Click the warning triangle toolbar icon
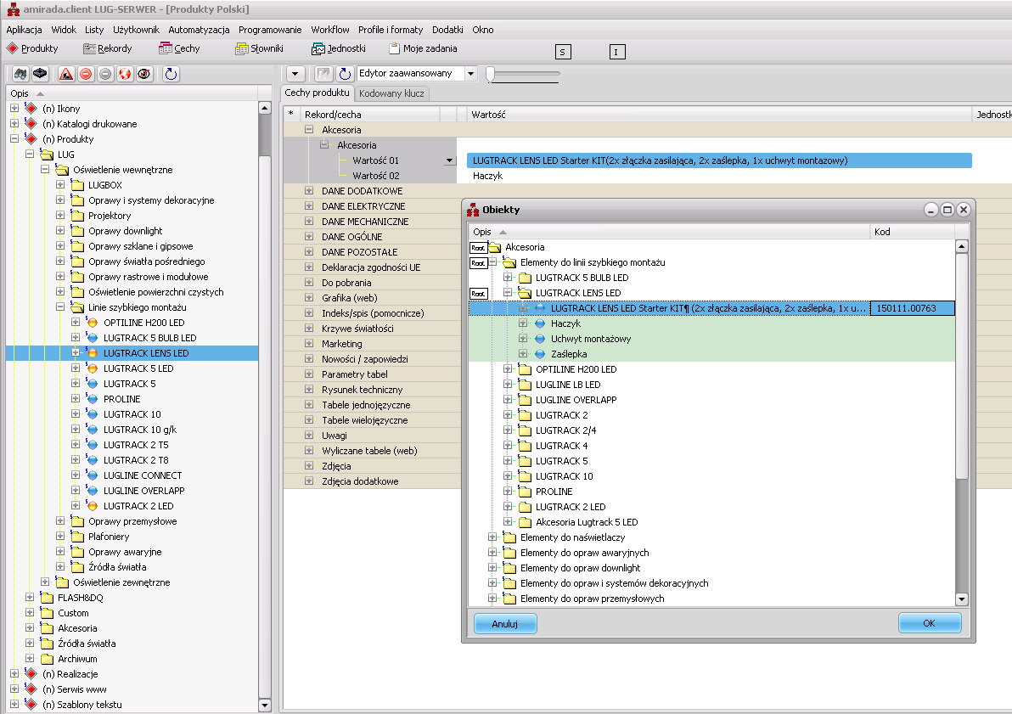1012x714 pixels. click(x=66, y=74)
